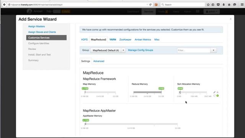Open the orange extension icon beside the URL bar
Screen dimensions: 245x138
[156, 5]
